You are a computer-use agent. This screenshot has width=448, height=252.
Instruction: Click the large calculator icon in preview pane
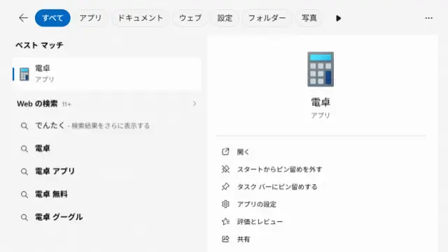point(321,69)
